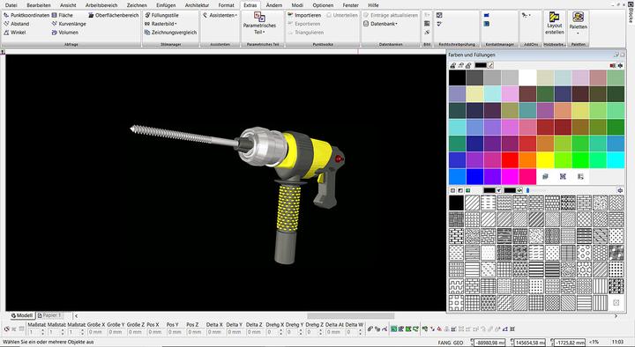The image size is (635, 347).
Task: Click the Importieren point cloud icon
Action: click(304, 15)
